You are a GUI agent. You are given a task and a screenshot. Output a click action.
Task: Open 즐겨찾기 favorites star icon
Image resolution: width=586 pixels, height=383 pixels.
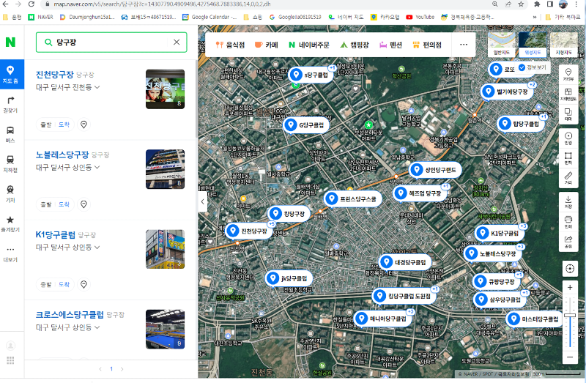[10, 223]
